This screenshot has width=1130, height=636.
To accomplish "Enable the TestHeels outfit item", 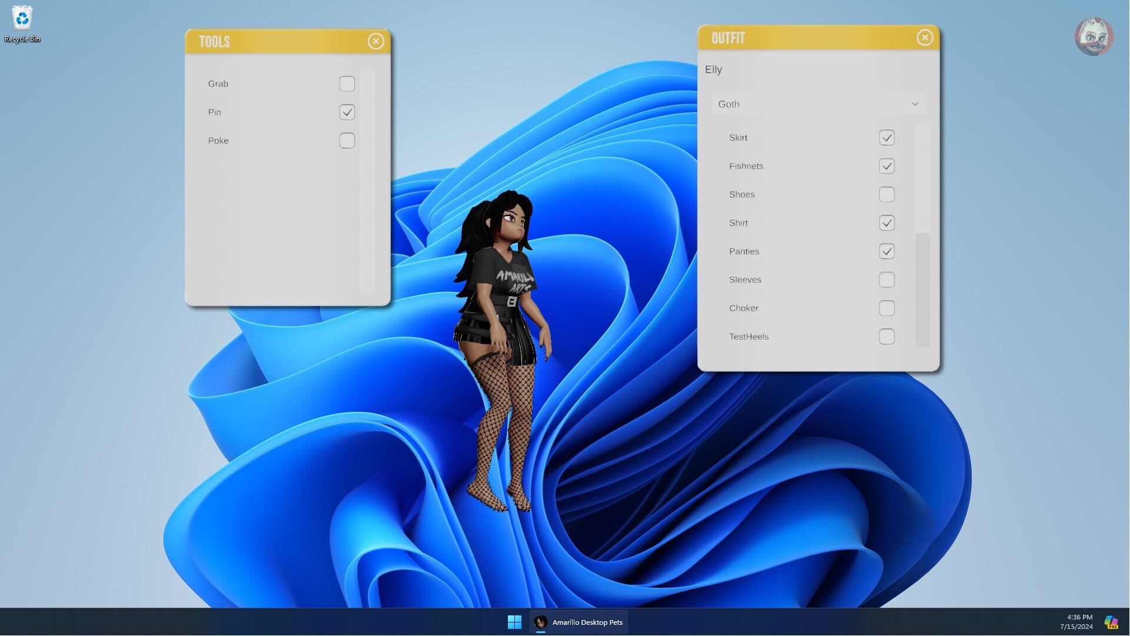I will 887,336.
